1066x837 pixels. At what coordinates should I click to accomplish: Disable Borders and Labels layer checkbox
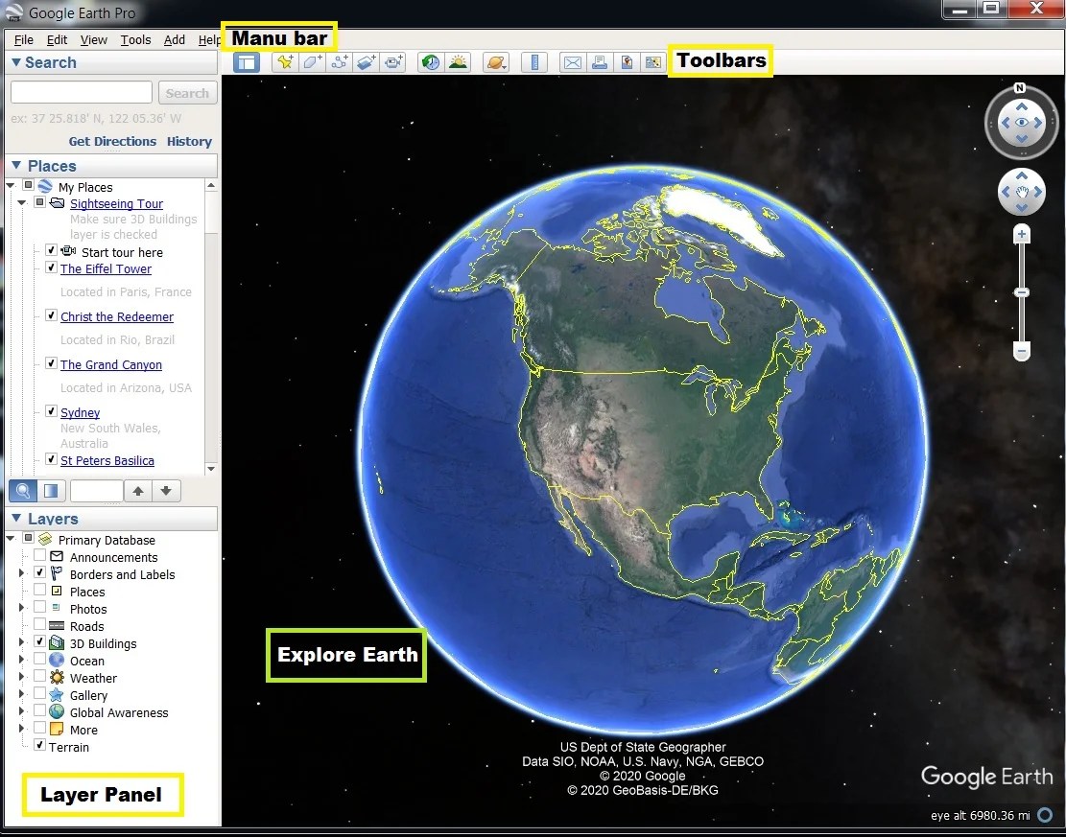point(39,572)
